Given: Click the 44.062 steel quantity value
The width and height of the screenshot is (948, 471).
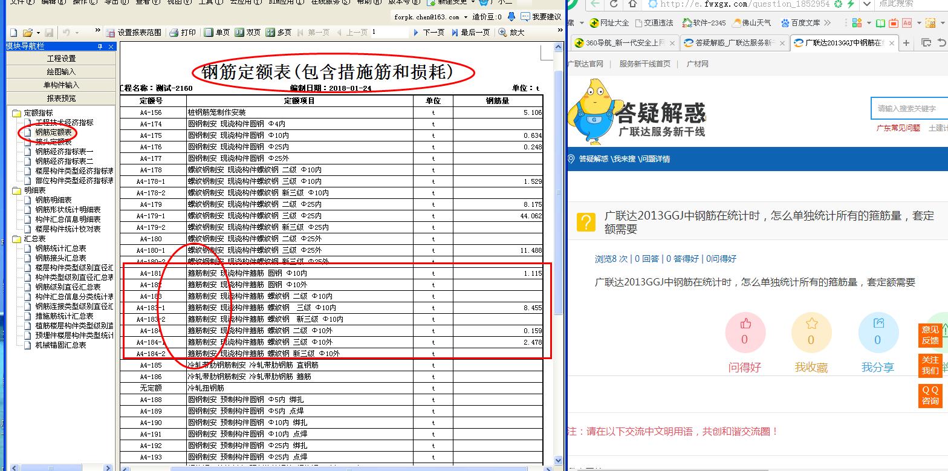Looking at the screenshot, I should [531, 216].
